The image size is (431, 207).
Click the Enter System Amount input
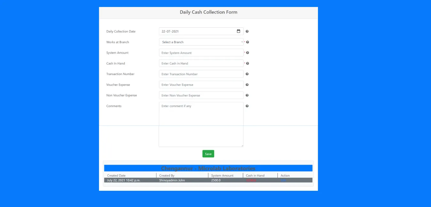pos(201,52)
